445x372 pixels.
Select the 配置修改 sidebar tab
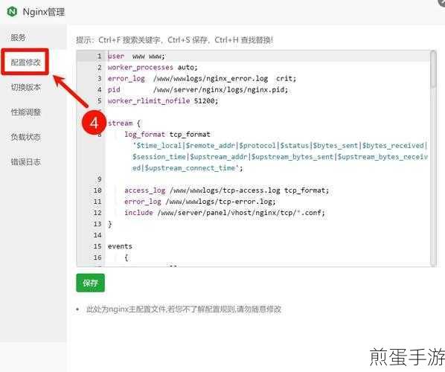pyautogui.click(x=25, y=62)
